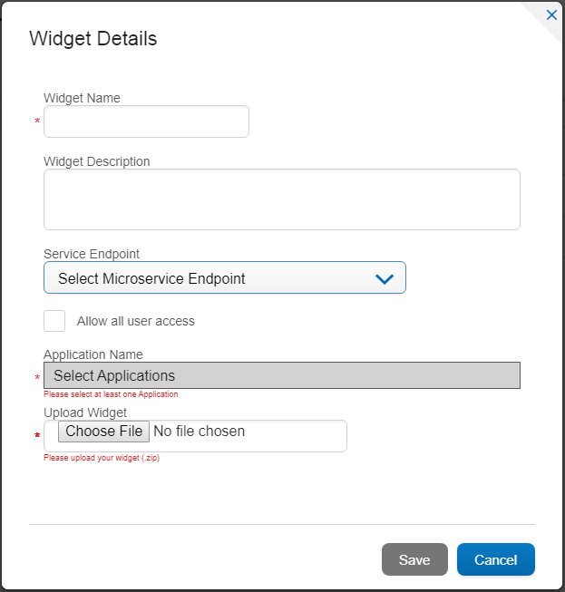This screenshot has height=592, width=565.
Task: Focus the Widget Name text field
Action: point(146,121)
